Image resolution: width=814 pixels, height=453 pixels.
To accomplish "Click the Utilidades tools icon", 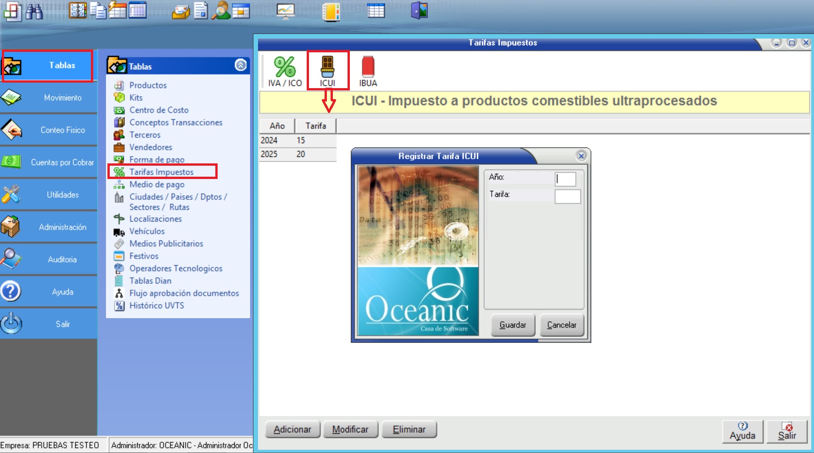I will [x=11, y=195].
